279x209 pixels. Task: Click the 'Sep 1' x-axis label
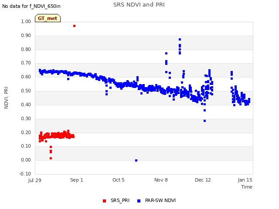pyautogui.click(x=77, y=180)
